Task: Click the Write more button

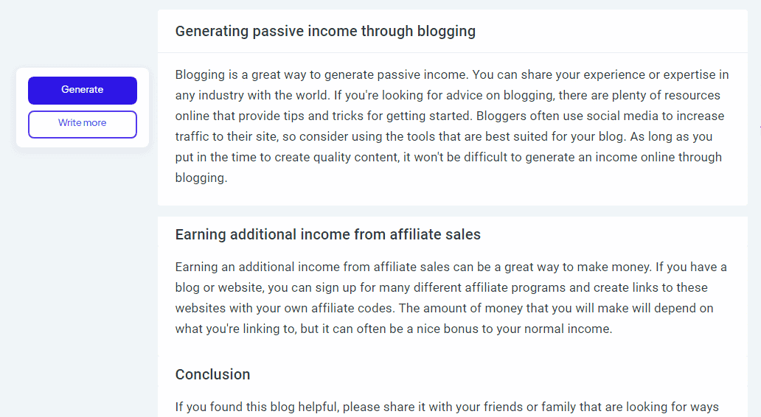Action: (83, 124)
